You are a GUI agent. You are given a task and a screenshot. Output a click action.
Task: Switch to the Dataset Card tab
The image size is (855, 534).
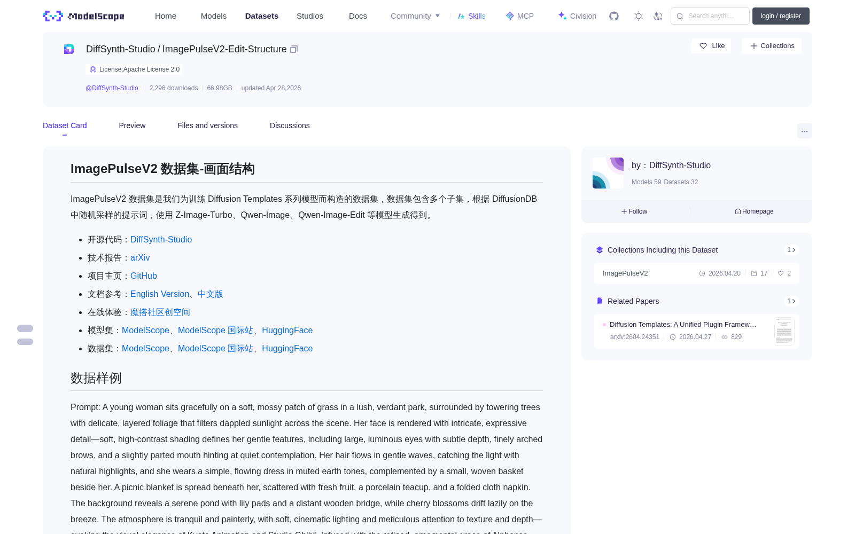pyautogui.click(x=65, y=125)
